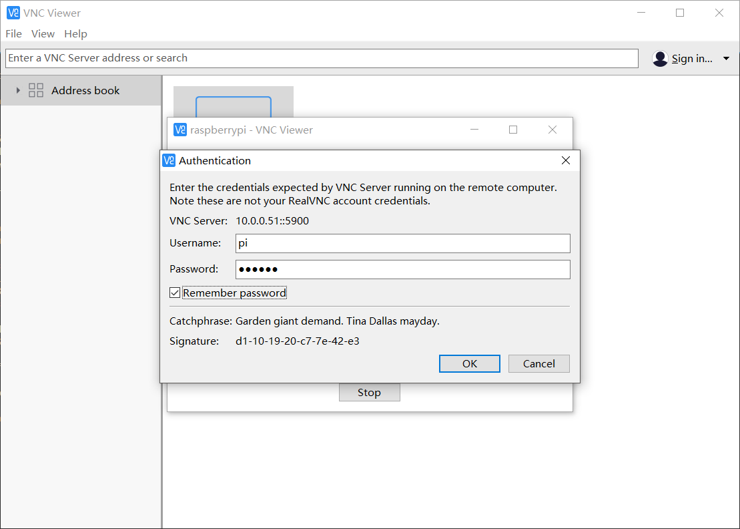The height and width of the screenshot is (529, 740).
Task: Click the Password input field
Action: click(x=402, y=269)
